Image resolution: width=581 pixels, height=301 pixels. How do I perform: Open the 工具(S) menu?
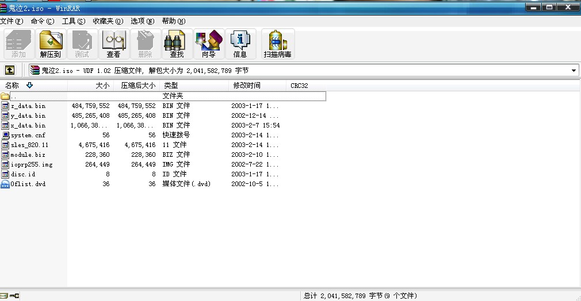74,21
